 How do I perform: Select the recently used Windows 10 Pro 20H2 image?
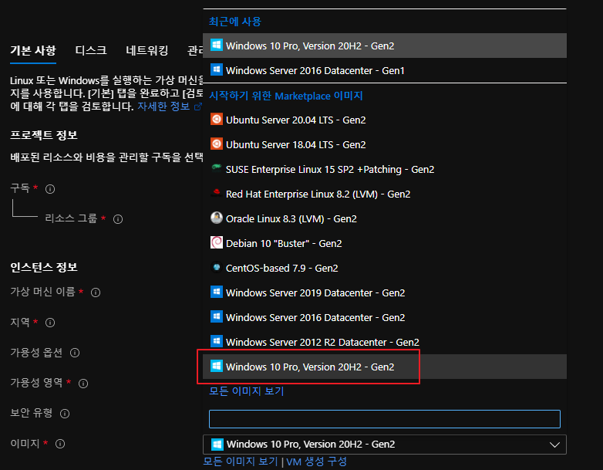385,46
